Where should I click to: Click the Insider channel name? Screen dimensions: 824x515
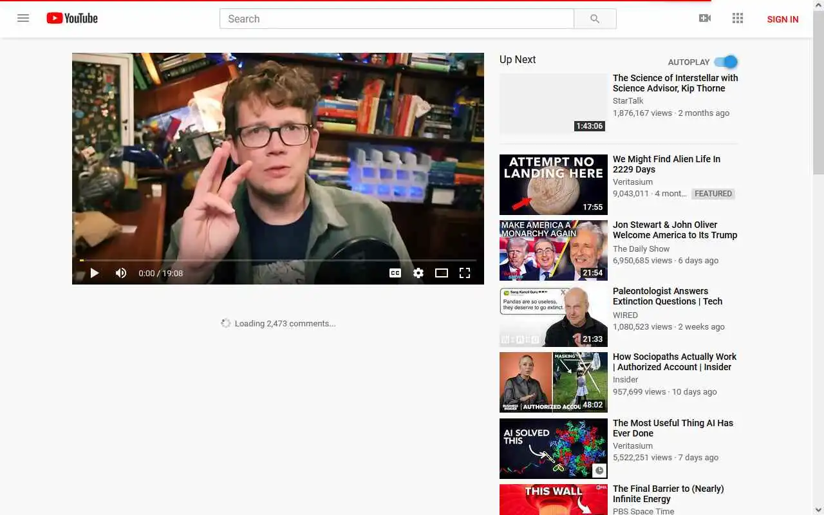(x=625, y=379)
